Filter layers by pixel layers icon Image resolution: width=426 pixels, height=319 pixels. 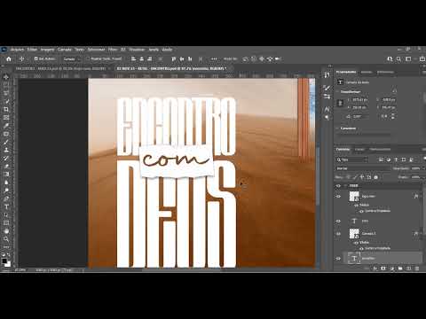pyautogui.click(x=381, y=159)
